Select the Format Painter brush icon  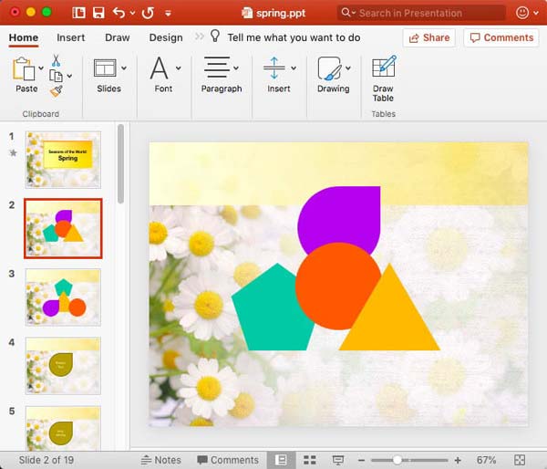point(56,91)
